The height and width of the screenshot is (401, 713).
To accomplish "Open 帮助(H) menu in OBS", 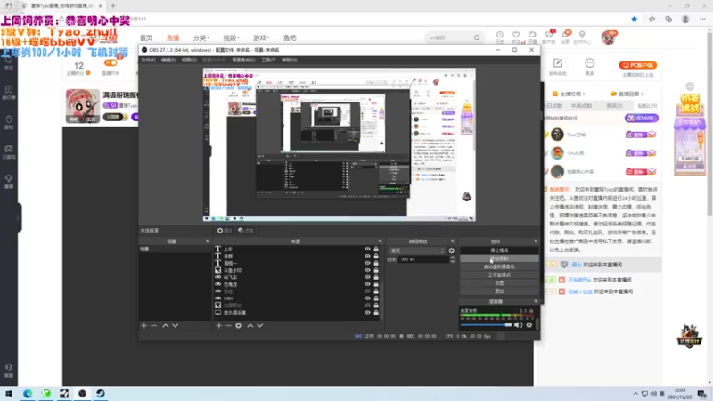I will 289,60.
